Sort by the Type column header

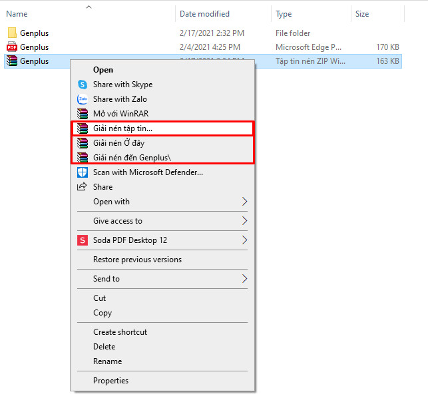click(x=284, y=14)
